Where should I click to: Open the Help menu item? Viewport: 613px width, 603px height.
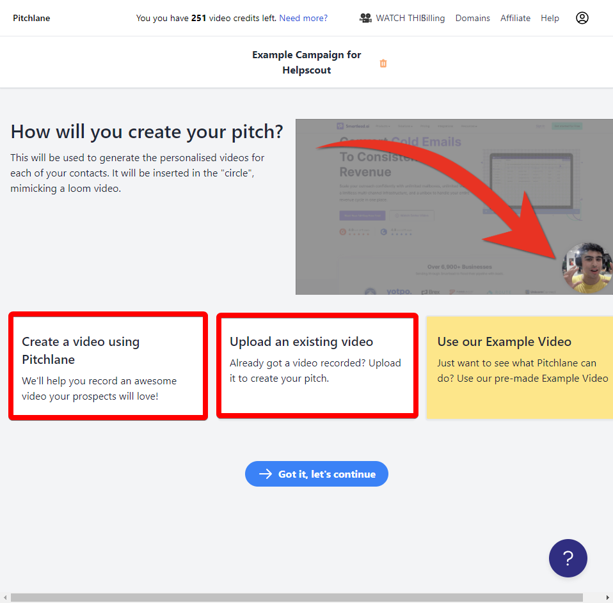point(550,18)
